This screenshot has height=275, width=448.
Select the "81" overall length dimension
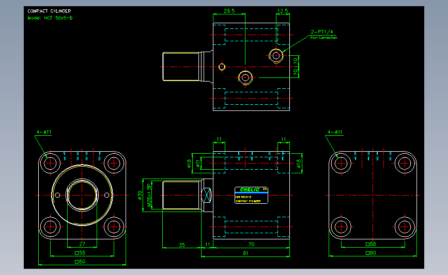[x=245, y=253]
